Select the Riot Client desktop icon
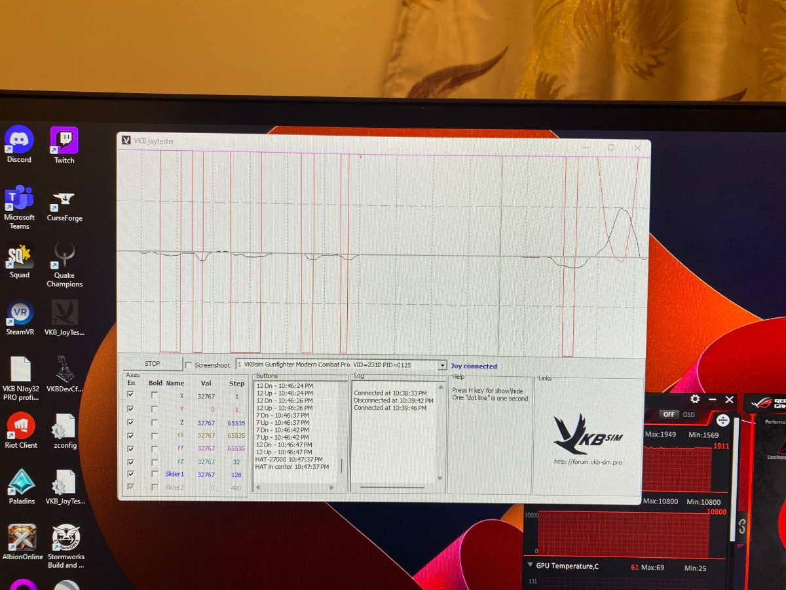 pyautogui.click(x=20, y=426)
